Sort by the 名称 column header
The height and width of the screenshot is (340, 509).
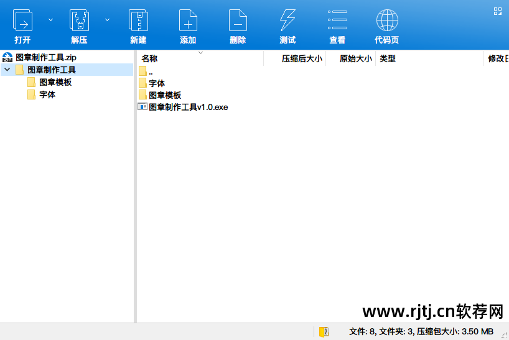pos(149,58)
